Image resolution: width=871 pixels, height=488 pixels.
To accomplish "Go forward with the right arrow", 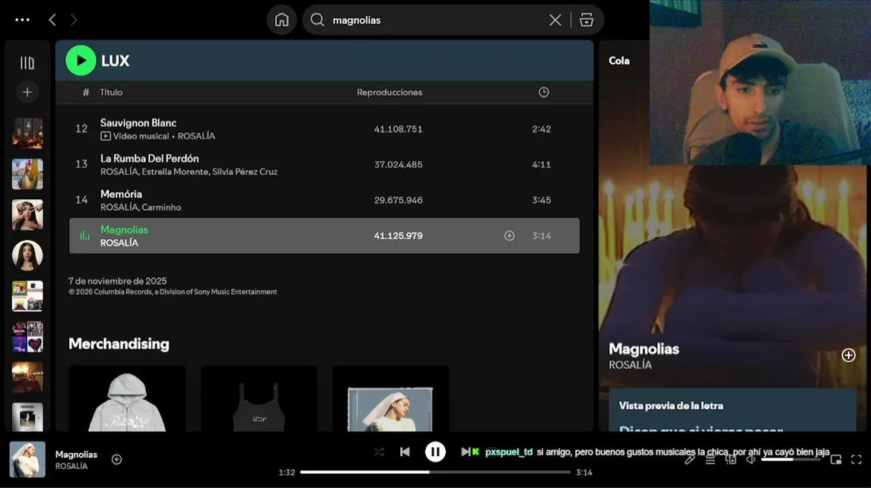I will (74, 20).
